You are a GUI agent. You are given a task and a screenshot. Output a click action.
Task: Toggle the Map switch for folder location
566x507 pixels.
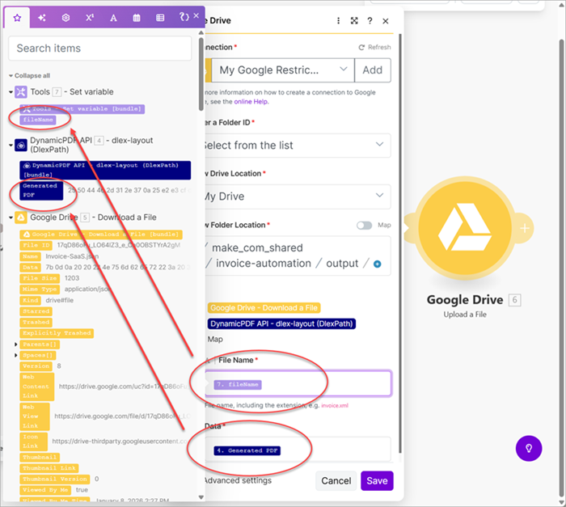(364, 226)
